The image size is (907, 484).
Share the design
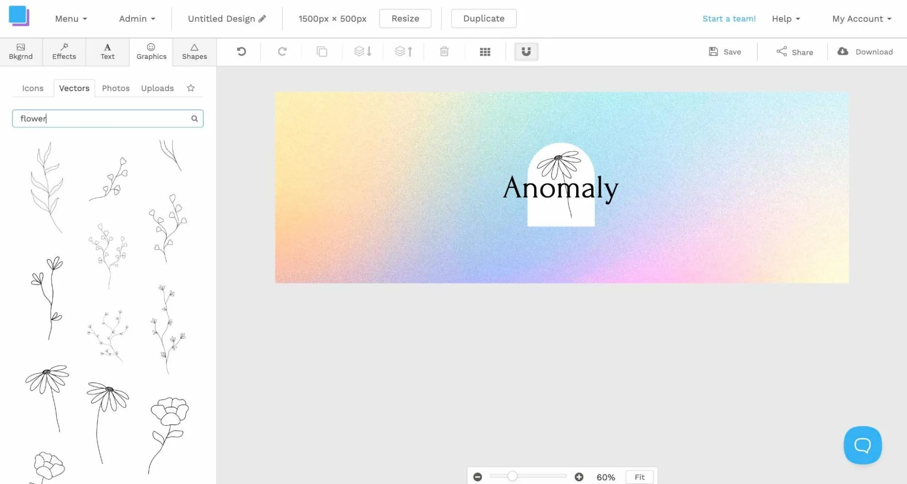[794, 52]
